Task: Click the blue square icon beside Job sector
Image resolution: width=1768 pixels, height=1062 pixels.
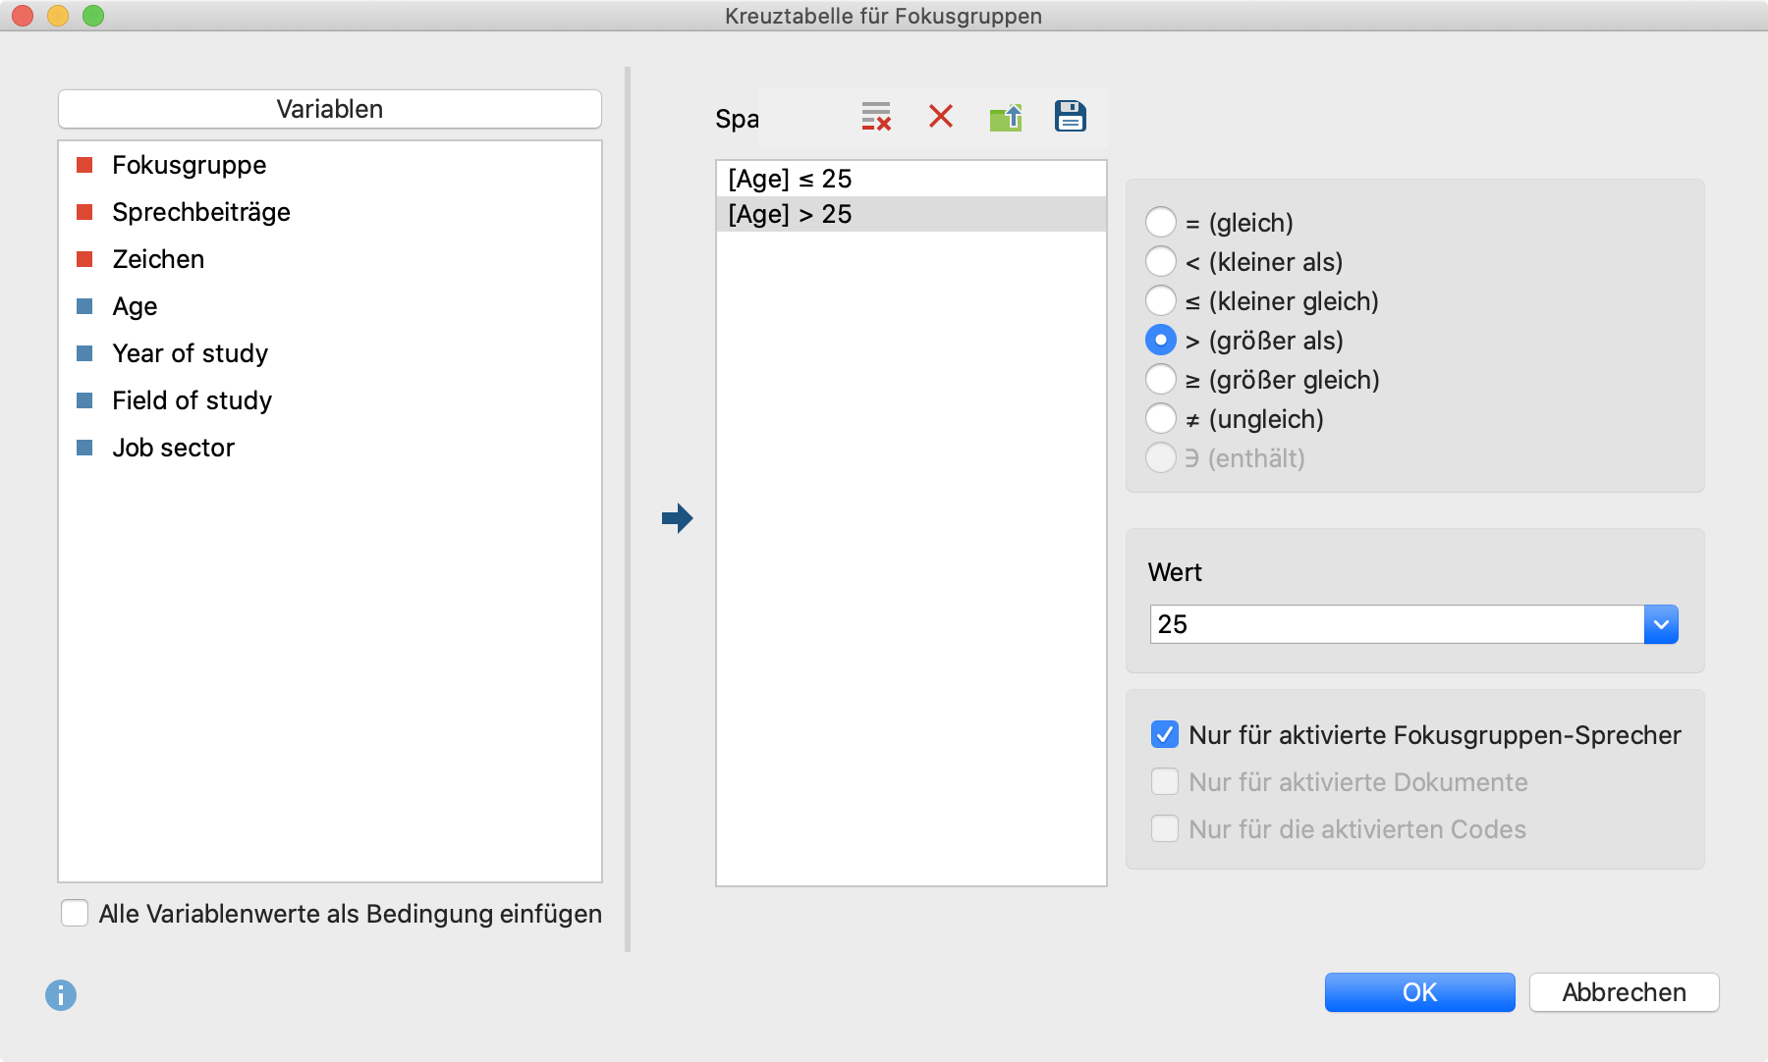Action: 84,448
